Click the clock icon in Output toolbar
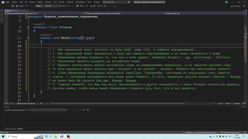Screen dimensions: 248x139 click(x=88, y=110)
